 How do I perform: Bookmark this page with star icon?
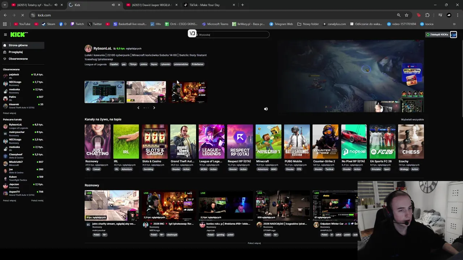407,15
